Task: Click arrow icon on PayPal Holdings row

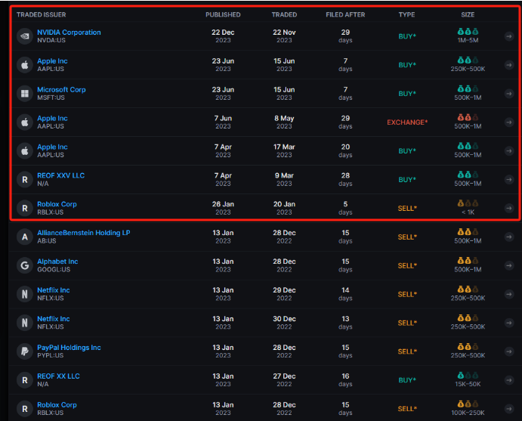Action: (510, 351)
